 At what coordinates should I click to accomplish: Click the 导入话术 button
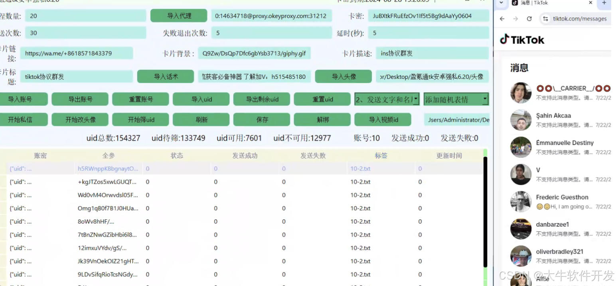[166, 76]
